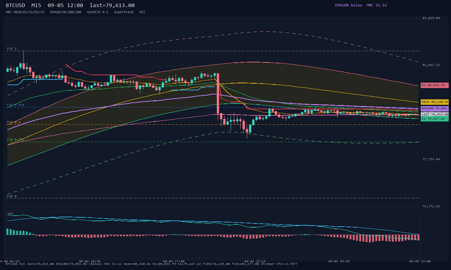Screen dimensions: 451x270
Task: Click the Supertrend legend entry
Action: (x=124, y=12)
